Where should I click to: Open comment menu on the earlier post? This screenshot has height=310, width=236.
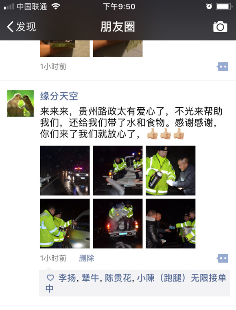tap(223, 66)
